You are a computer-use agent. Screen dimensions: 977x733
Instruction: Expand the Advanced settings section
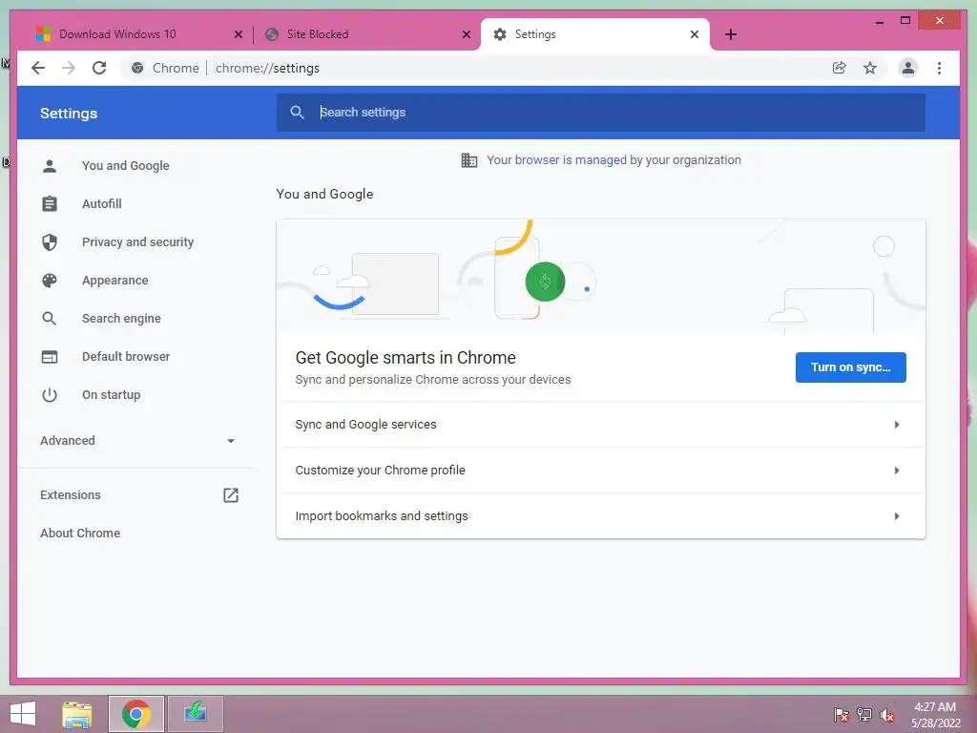tap(137, 441)
